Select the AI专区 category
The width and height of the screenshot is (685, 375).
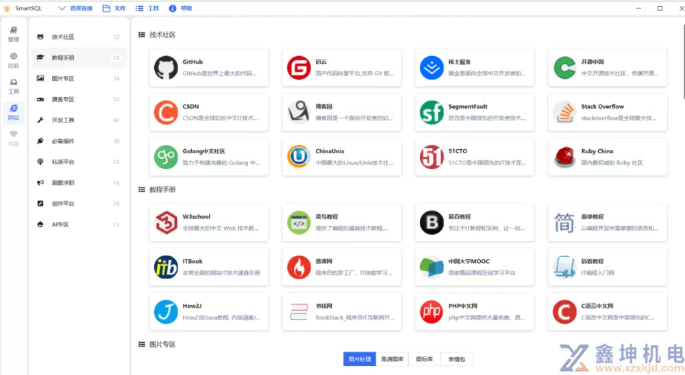(x=79, y=224)
